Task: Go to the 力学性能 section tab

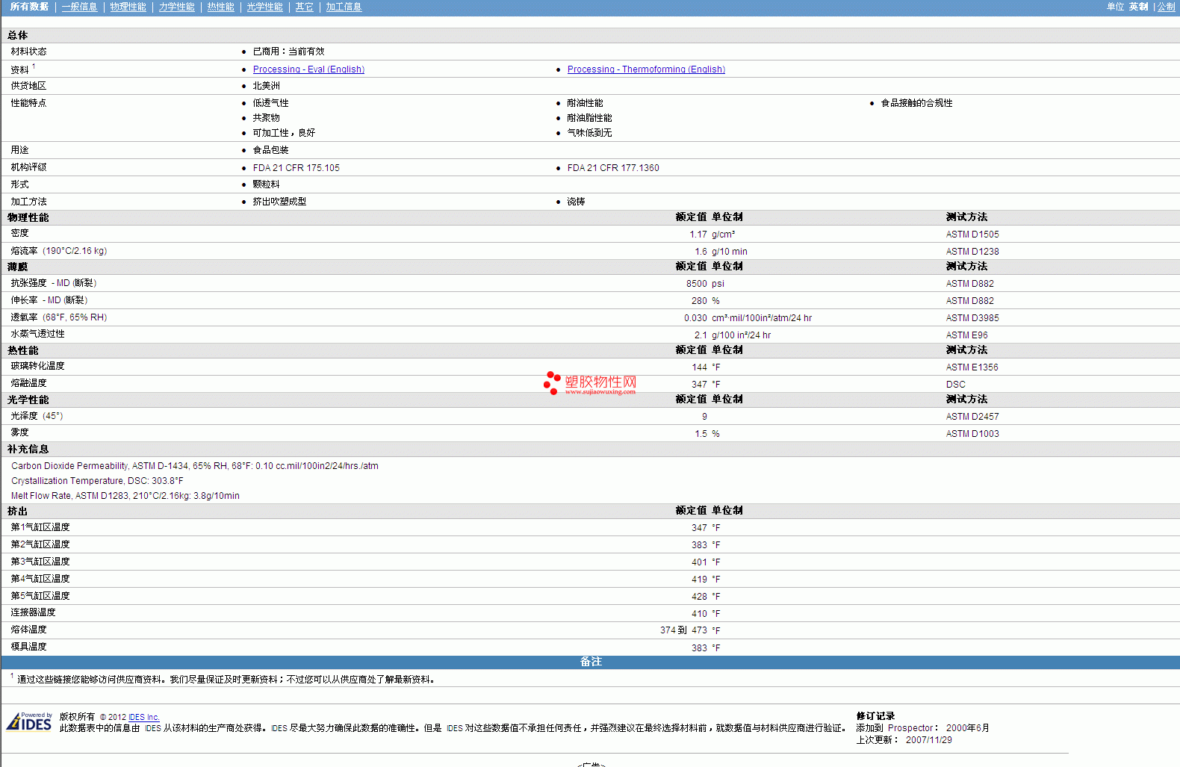Action: (x=176, y=7)
